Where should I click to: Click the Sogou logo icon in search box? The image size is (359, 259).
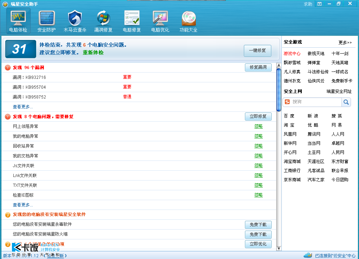point(287,102)
